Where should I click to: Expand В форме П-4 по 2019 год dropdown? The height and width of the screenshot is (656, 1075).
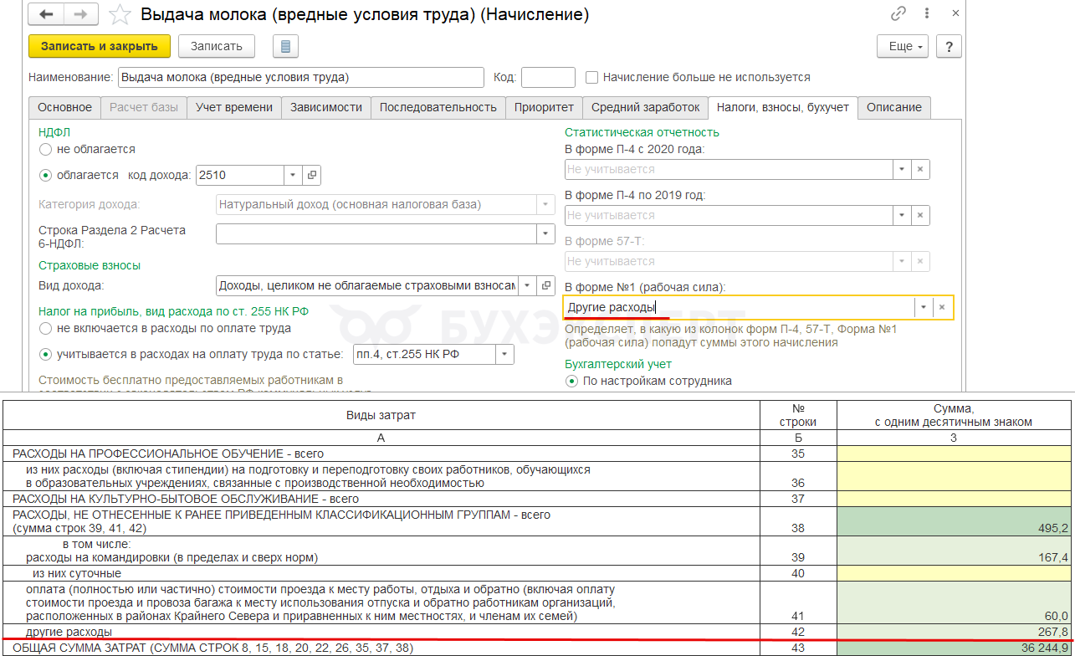[x=902, y=215]
